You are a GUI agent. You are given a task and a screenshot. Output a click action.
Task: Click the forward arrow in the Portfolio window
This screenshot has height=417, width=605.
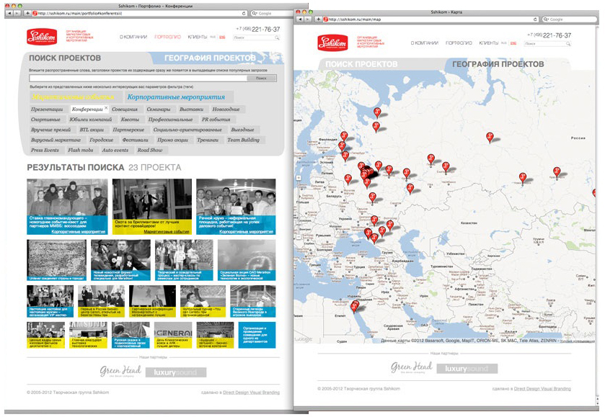(17, 14)
